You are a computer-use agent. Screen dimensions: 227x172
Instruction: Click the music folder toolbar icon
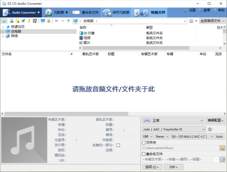click(x=49, y=21)
